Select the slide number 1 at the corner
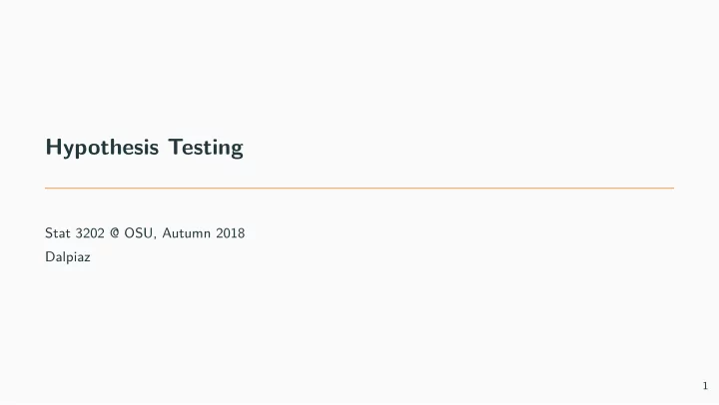Viewport: 719px width, 405px height. click(705, 386)
